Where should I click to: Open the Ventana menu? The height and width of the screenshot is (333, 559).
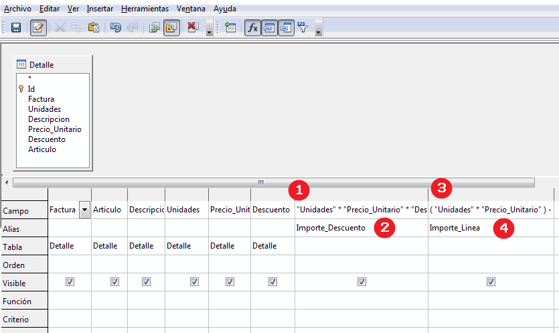191,9
